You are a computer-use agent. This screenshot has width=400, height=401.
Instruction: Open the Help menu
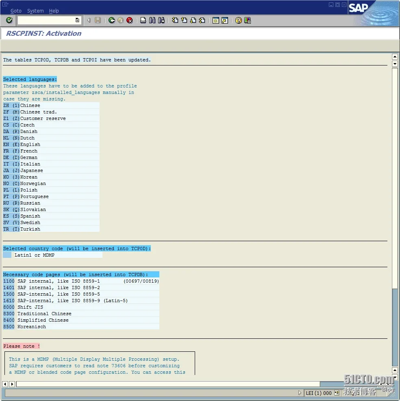(54, 11)
